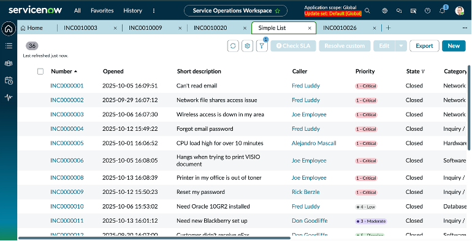
Task: Open list settings gear icon
Action: [x=248, y=46]
